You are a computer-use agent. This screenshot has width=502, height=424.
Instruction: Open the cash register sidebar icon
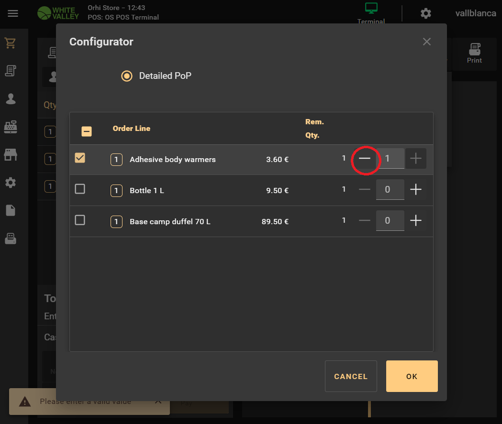[11, 127]
